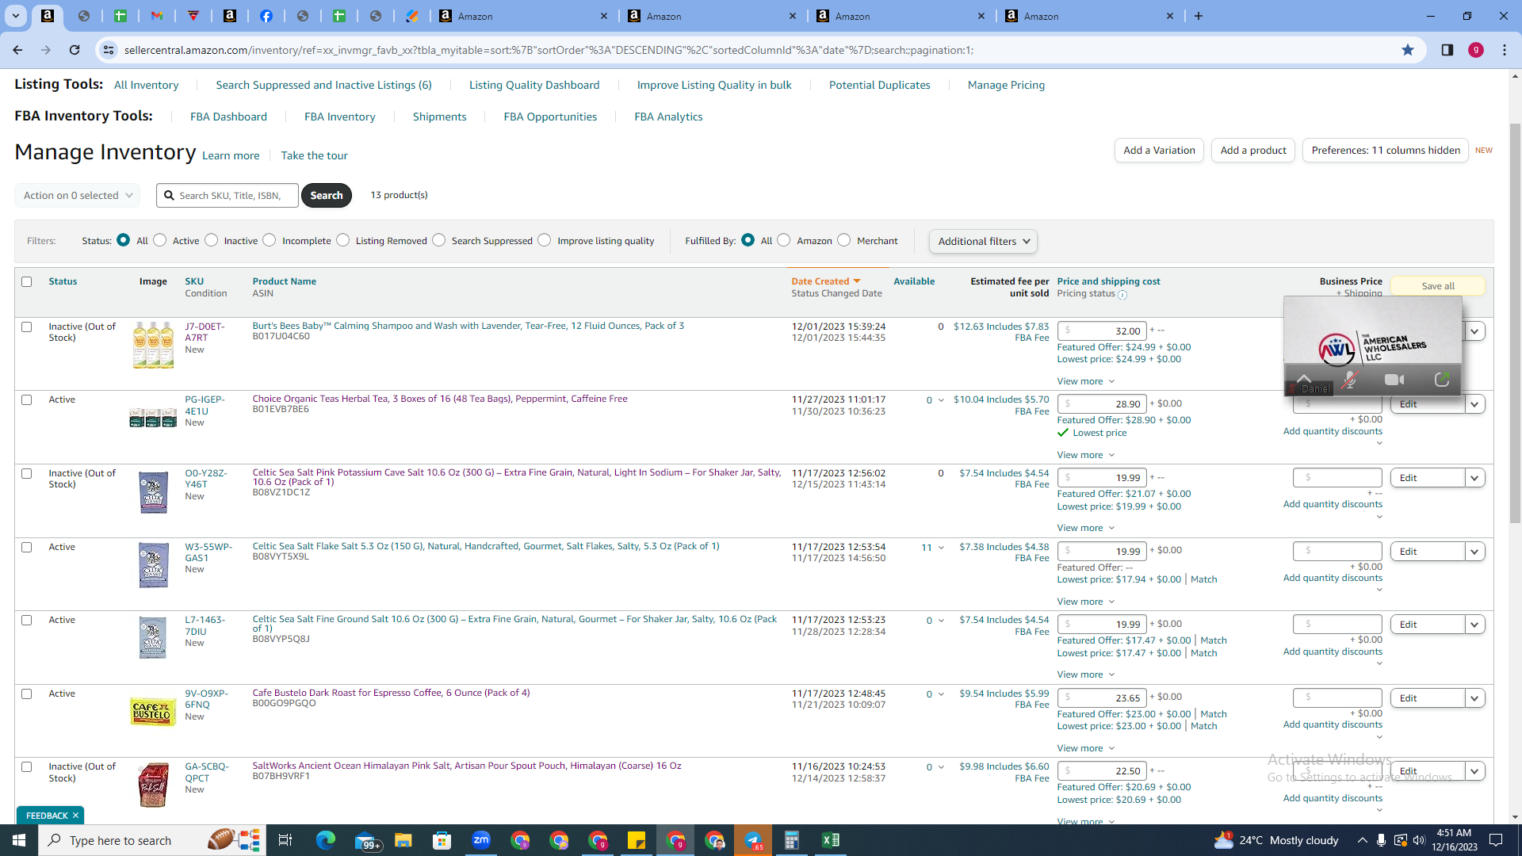Screen dimensions: 1522x856
Task: Open Chrome's three-dot menu
Action: pyautogui.click(x=1505, y=50)
